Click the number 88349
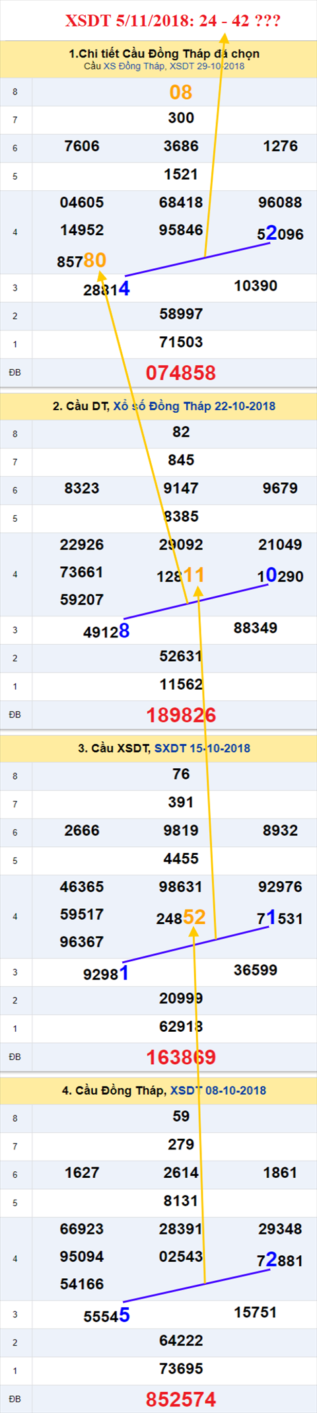 coord(256,628)
